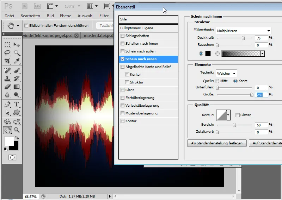
Task: Uncheck the Schein nach innen checkbox
Action: pyautogui.click(x=122, y=59)
